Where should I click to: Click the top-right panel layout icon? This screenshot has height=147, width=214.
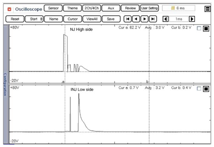coord(207,9)
